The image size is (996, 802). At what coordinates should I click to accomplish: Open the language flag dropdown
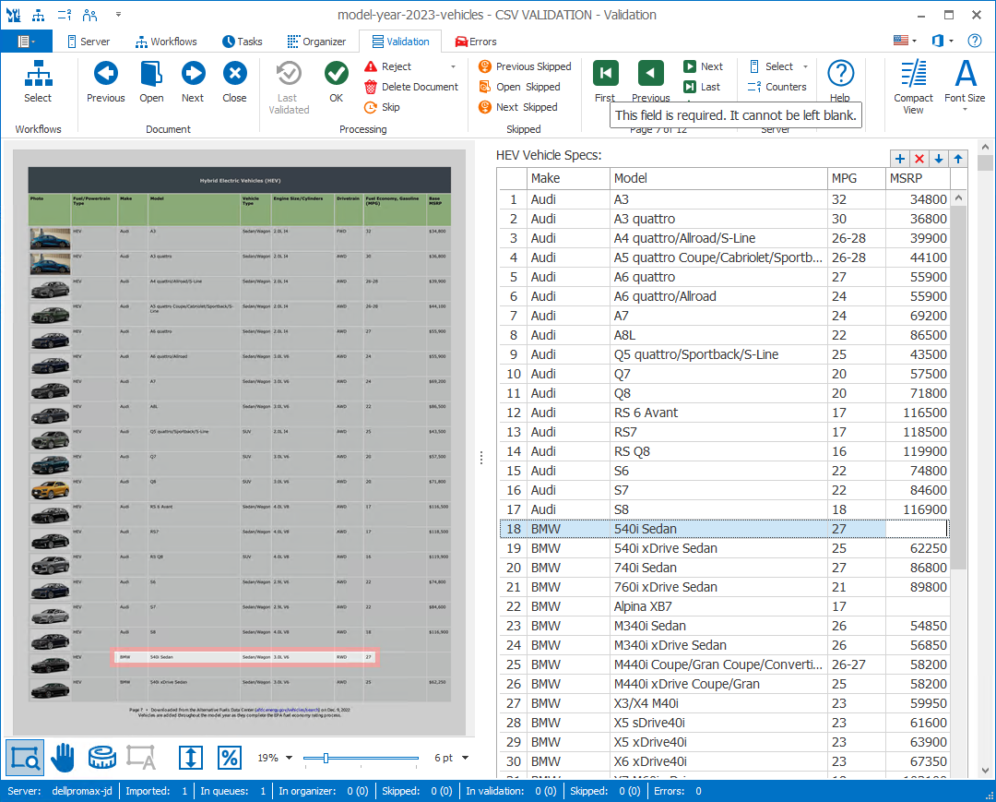905,41
